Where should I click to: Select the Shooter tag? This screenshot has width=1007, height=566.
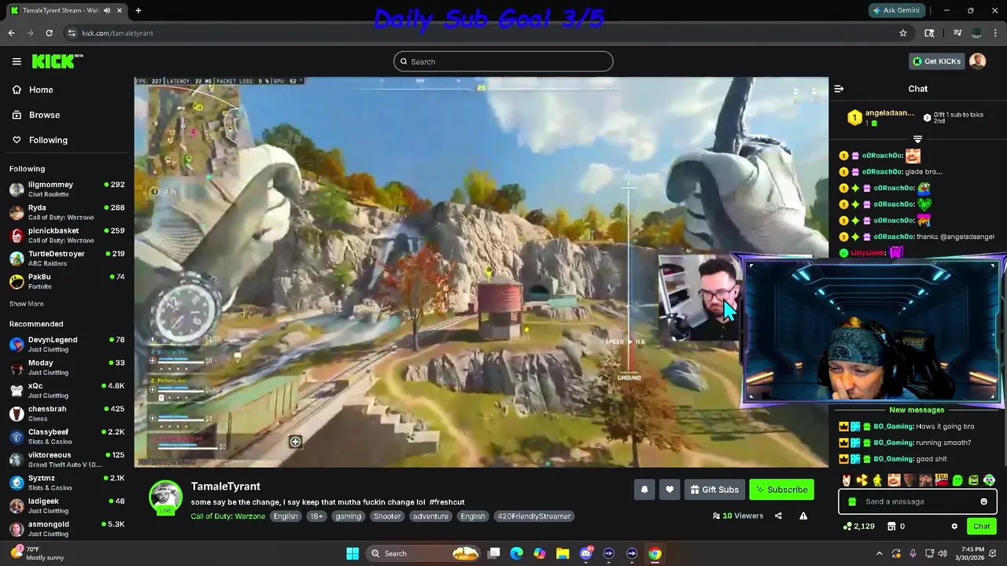point(387,516)
